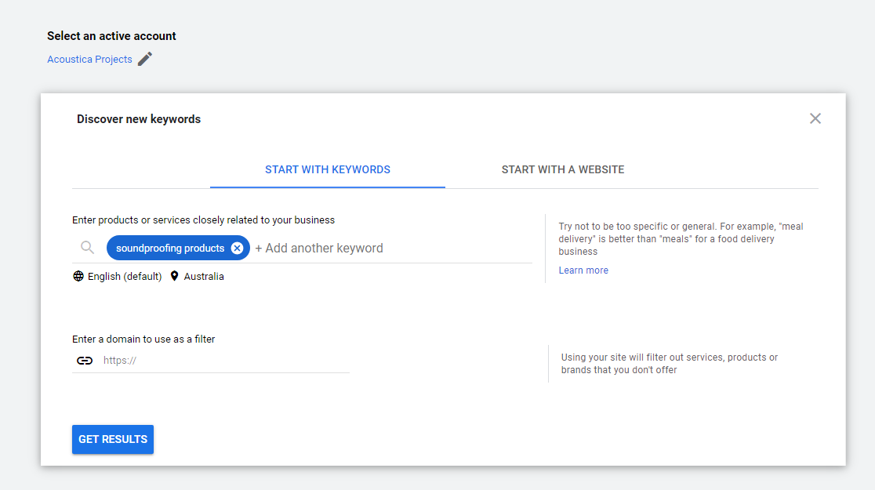Select the soundproofing products keyword chip
The height and width of the screenshot is (490, 875).
coord(169,248)
